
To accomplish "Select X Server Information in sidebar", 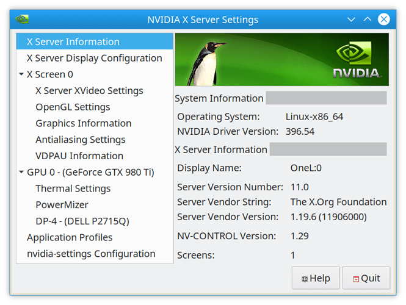I will (x=95, y=41).
